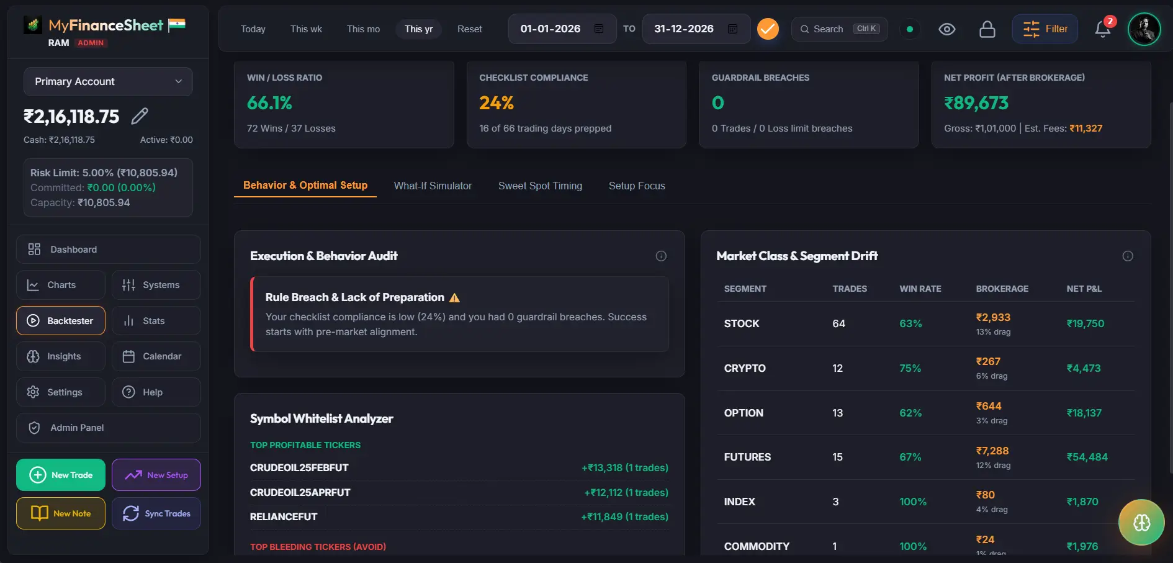The image size is (1173, 563).
Task: Open the Filter panel
Action: [1045, 29]
